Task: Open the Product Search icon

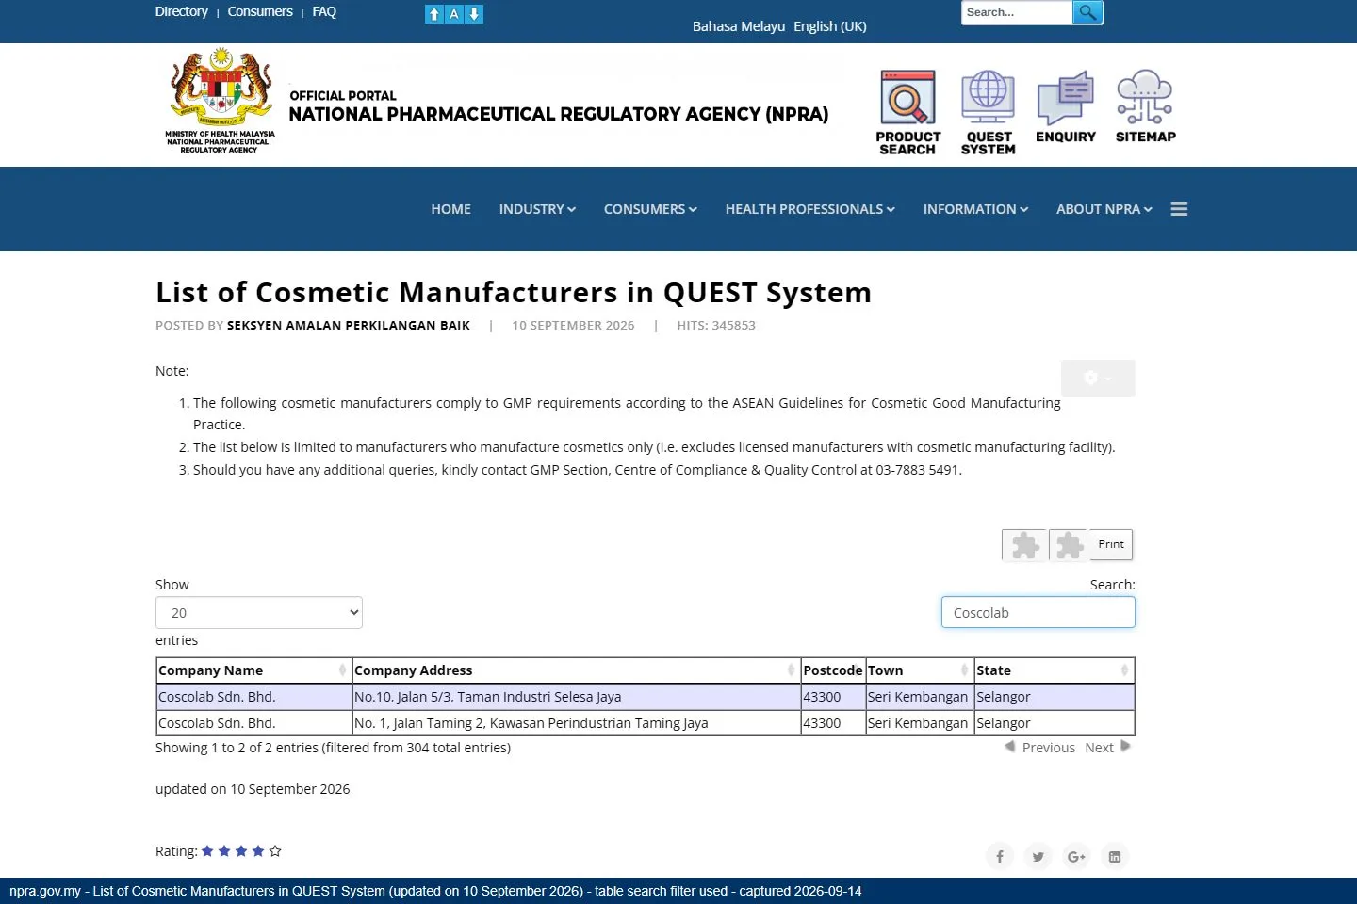Action: 907,111
